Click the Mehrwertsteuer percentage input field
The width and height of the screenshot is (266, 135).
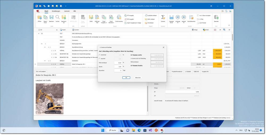pyautogui.click(x=118, y=63)
